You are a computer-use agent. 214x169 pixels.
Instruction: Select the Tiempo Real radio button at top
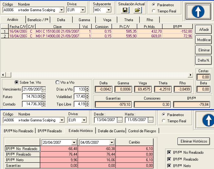(x=154, y=11)
